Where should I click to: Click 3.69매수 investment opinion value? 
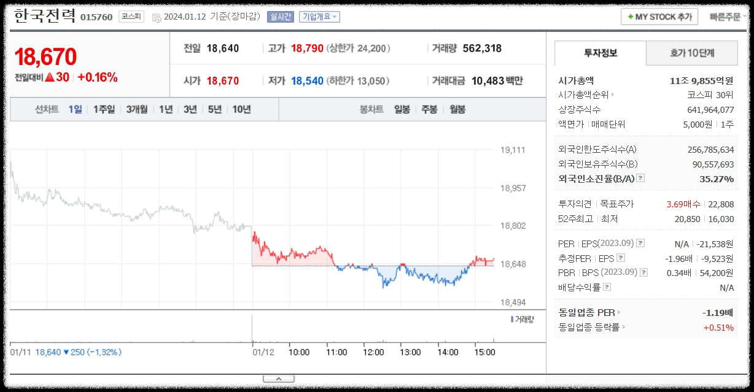click(x=684, y=204)
